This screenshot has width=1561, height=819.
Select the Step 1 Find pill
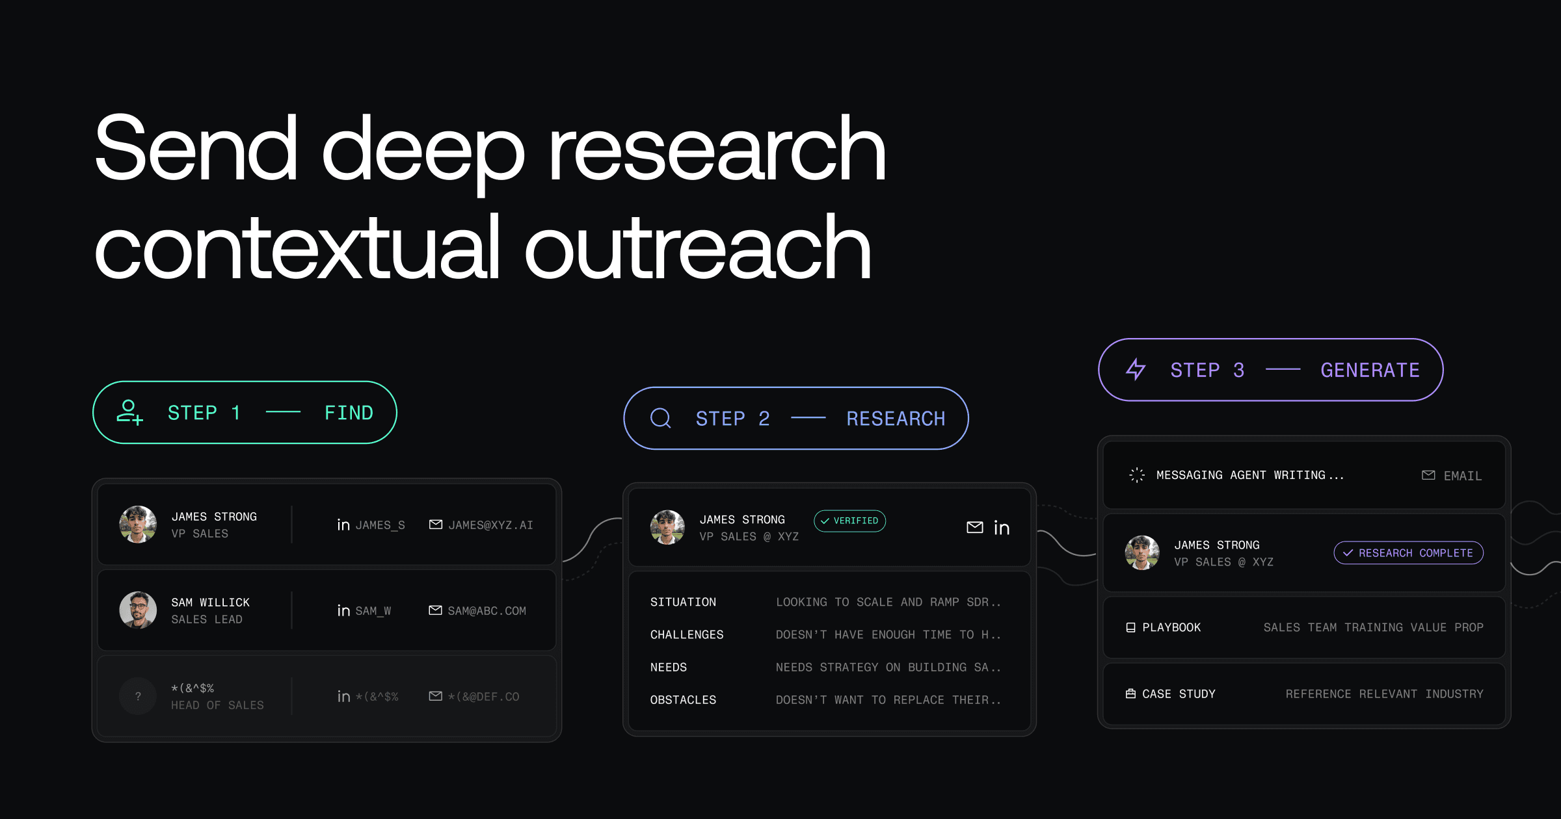[245, 412]
